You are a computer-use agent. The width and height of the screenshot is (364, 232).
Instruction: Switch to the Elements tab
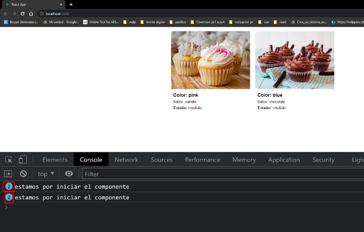[55, 160]
